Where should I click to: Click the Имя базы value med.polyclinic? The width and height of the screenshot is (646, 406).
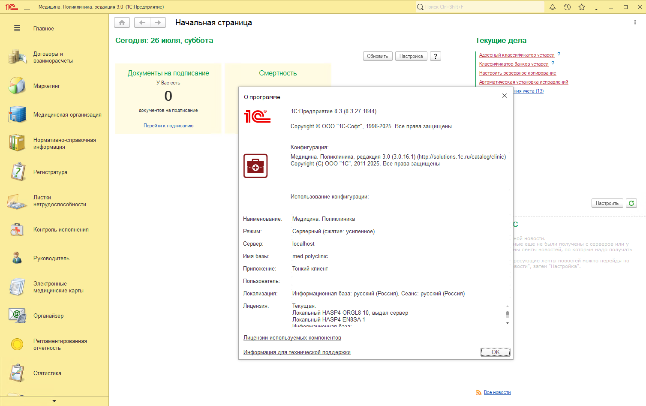(310, 256)
